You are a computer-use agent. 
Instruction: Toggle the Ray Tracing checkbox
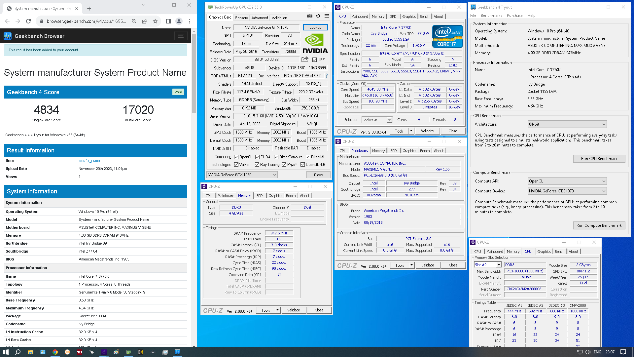click(257, 165)
